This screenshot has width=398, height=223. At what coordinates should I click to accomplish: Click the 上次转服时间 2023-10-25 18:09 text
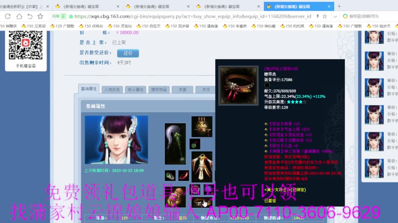coord(114,170)
